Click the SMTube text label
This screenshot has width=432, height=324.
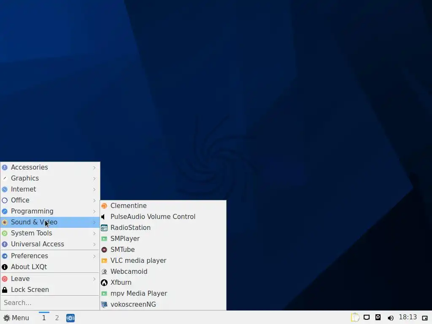123,250
